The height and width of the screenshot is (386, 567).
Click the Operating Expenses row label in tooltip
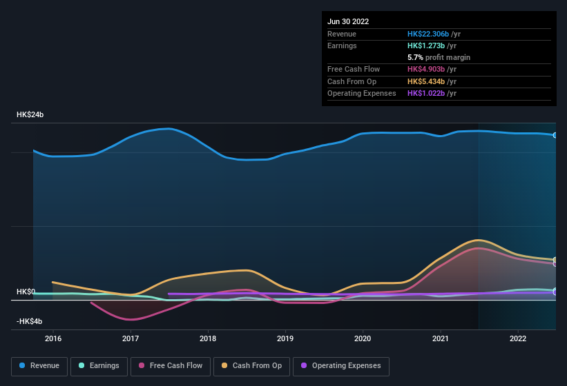(x=362, y=93)
